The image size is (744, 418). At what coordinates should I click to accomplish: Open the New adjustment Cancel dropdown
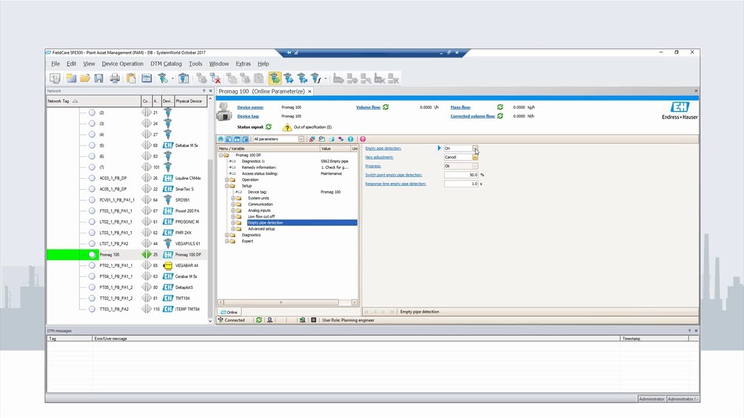[475, 157]
